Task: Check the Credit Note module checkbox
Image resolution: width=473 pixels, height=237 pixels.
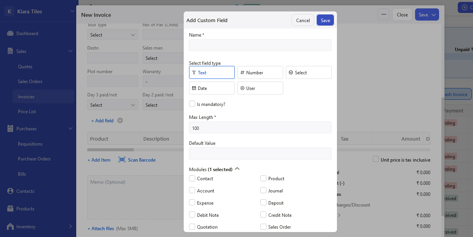Action: (x=263, y=215)
